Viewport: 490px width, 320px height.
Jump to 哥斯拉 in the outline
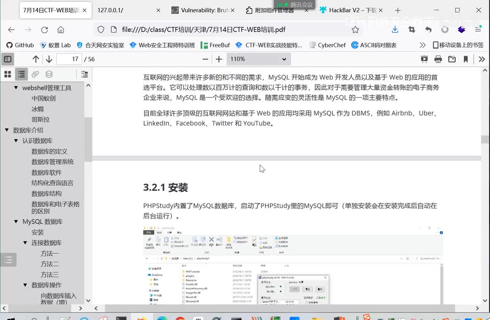40,120
